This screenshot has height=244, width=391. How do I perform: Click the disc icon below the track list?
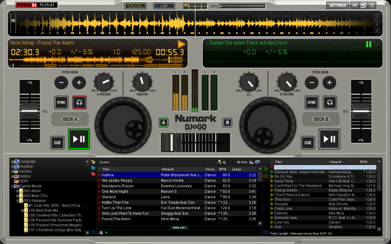pos(101,233)
